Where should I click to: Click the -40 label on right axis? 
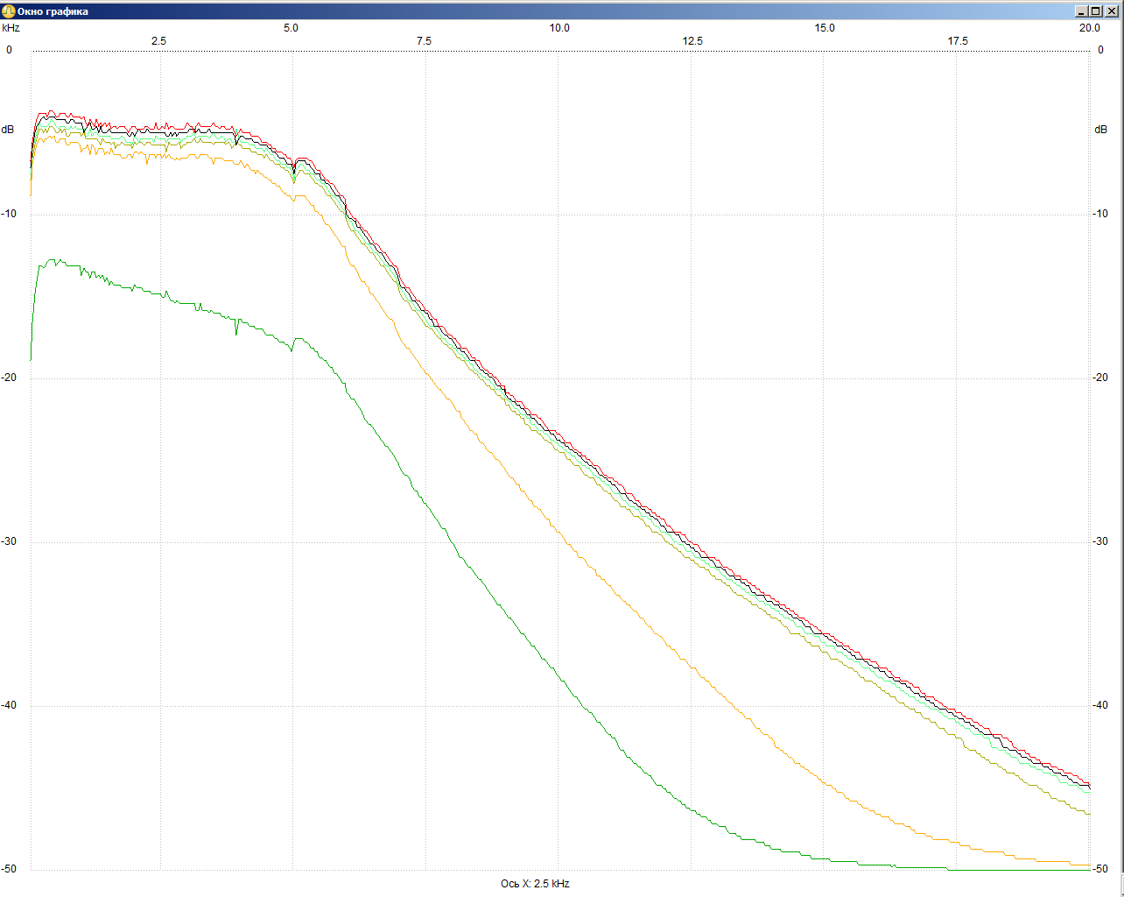1099,705
